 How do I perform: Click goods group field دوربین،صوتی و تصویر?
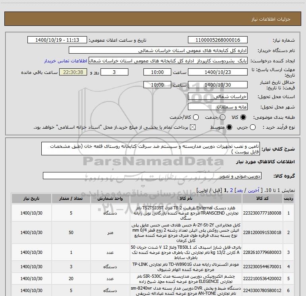click(x=152, y=176)
